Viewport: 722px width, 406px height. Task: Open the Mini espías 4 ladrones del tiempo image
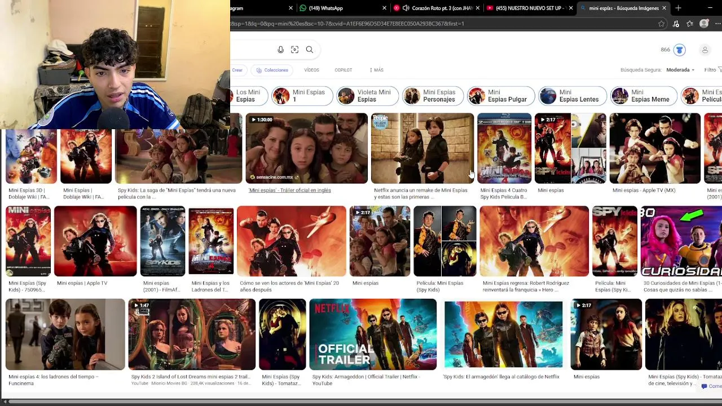coord(65,334)
